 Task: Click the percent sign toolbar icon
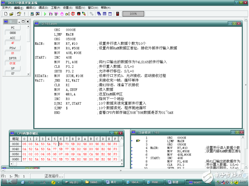[x=92, y=14]
